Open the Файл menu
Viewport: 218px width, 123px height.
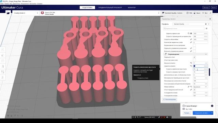click(2, 4)
